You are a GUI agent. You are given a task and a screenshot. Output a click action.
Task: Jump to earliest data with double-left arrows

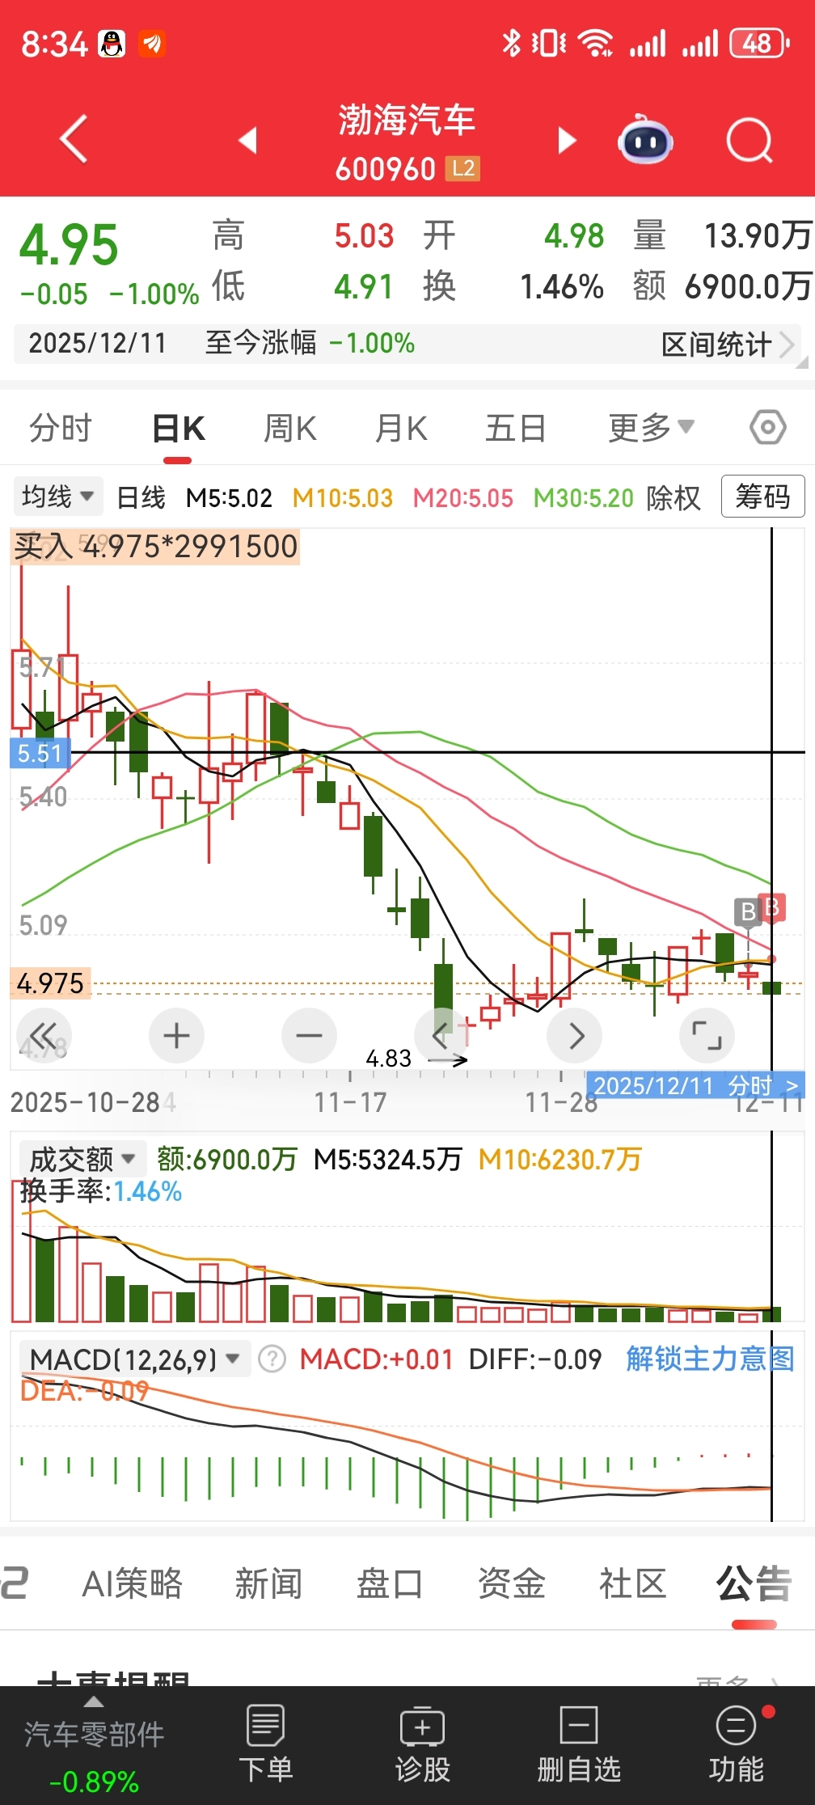tap(44, 1035)
